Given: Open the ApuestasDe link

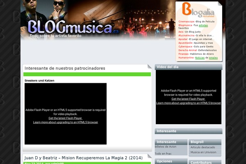Looking at the screenshot, I should (x=185, y=43).
